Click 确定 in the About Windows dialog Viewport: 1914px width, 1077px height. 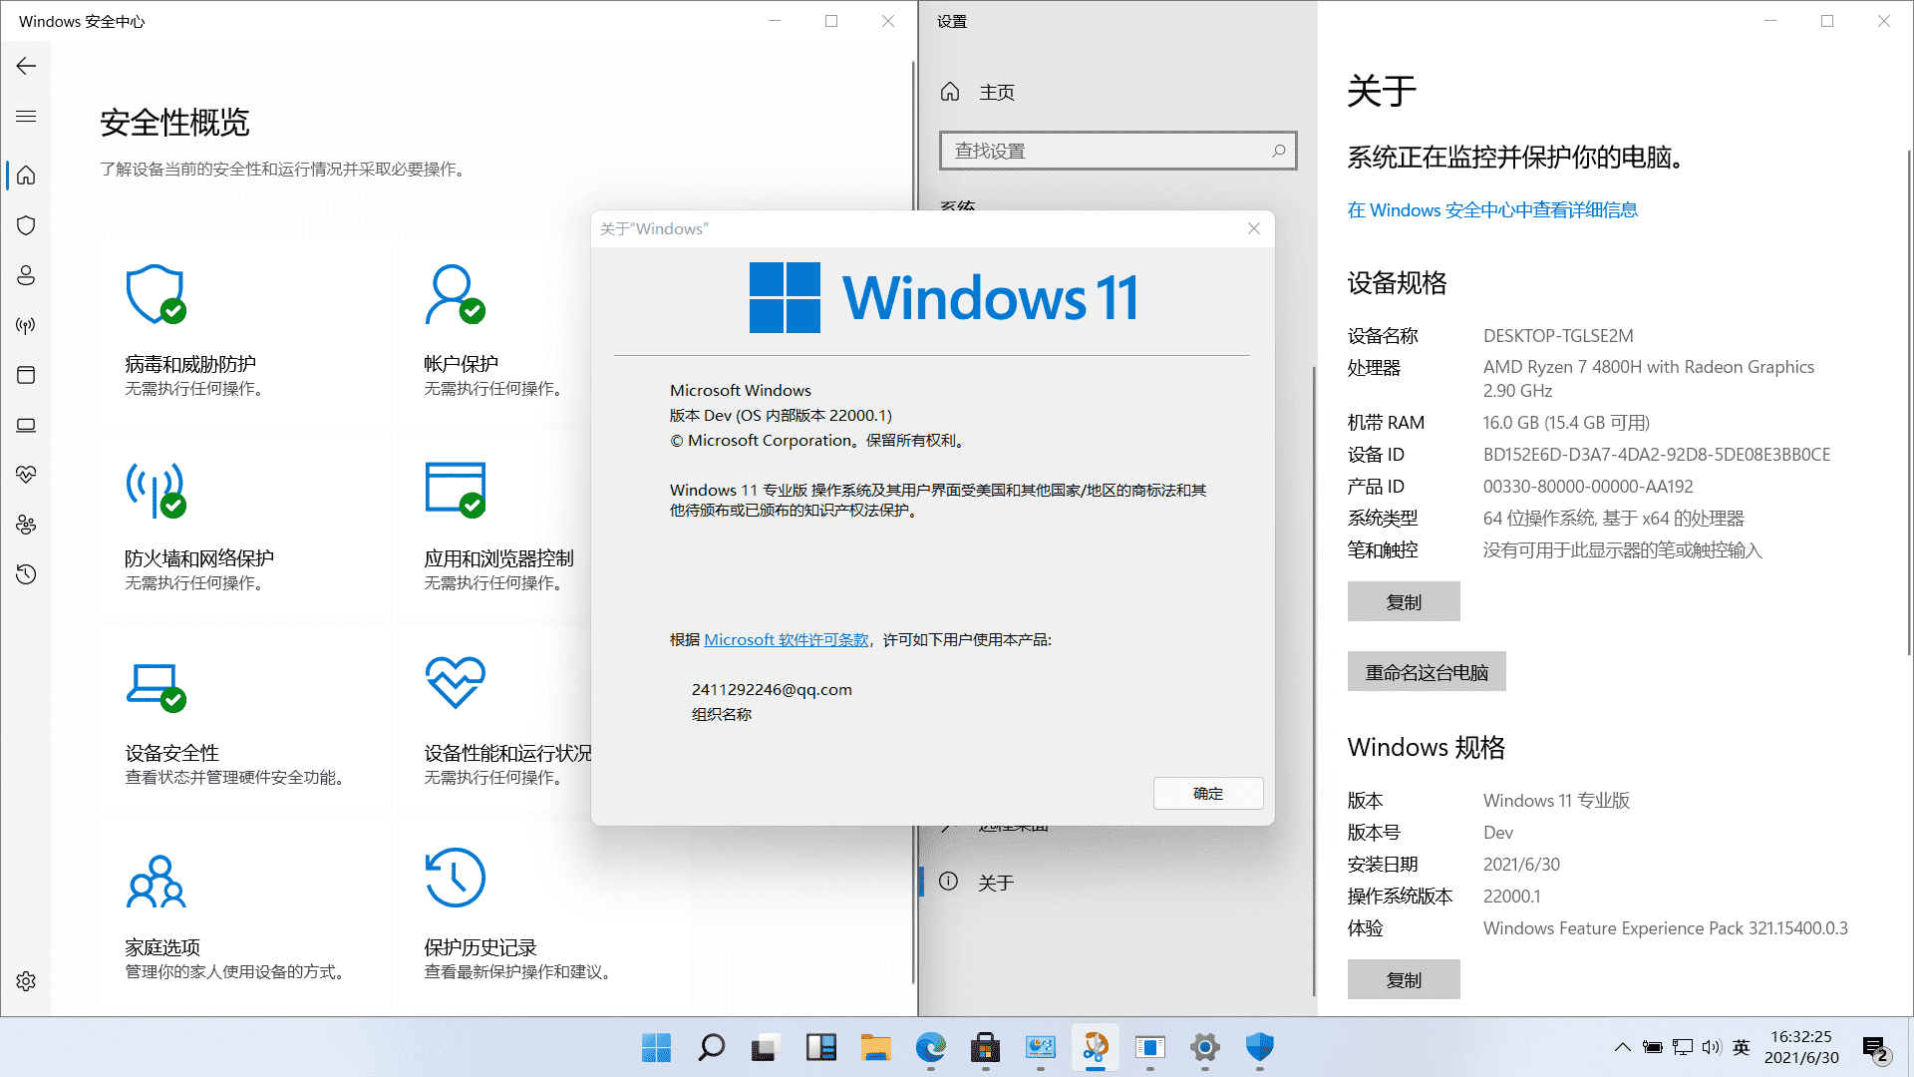coord(1208,793)
